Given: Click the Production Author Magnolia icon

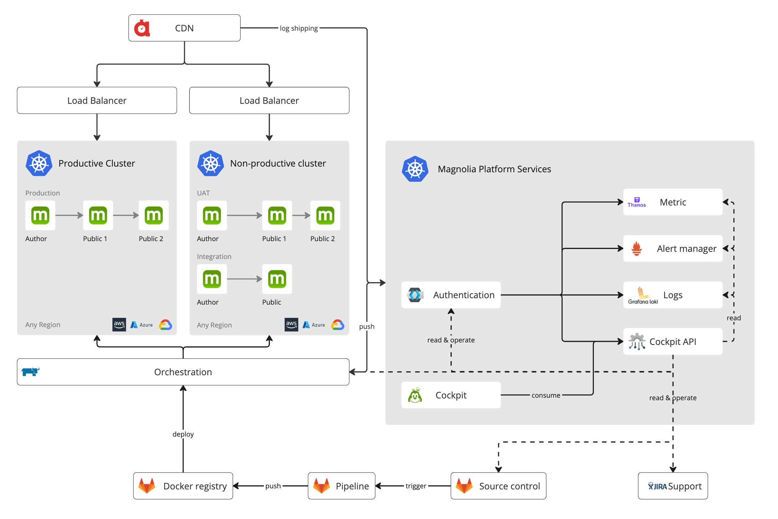Looking at the screenshot, I should pos(40,215).
